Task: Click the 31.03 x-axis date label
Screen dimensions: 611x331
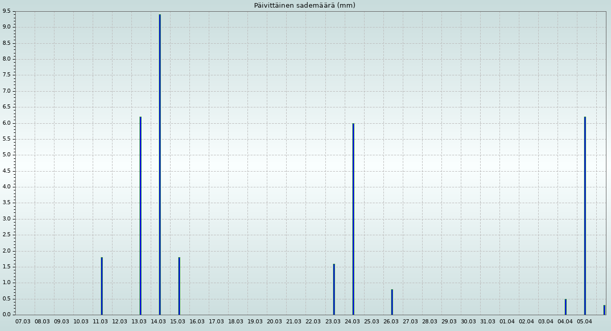Action: [x=487, y=322]
